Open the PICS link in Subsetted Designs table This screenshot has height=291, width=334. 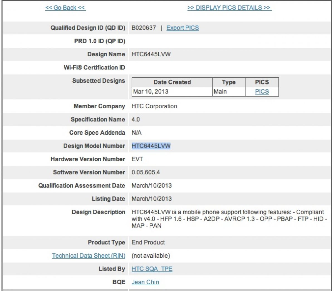(x=262, y=92)
